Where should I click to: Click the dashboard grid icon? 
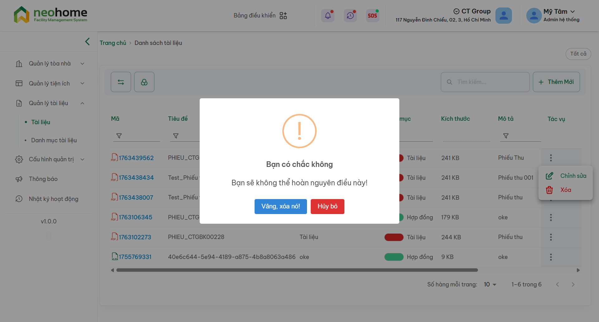click(283, 16)
